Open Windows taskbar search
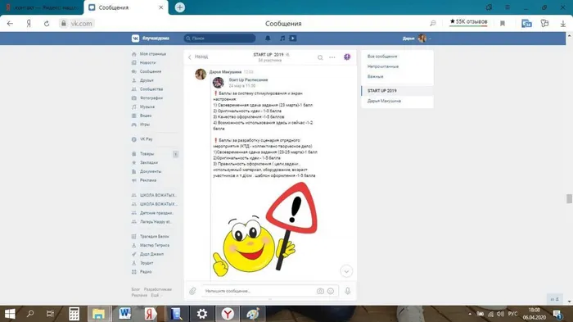Screen dimensions: 573x322 (x=30, y=314)
